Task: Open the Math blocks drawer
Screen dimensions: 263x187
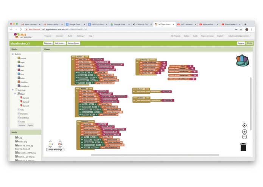Action: click(x=21, y=66)
